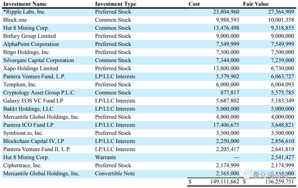Click the total cost 149,111,662
This screenshot has height=188, width=298.
225,182
